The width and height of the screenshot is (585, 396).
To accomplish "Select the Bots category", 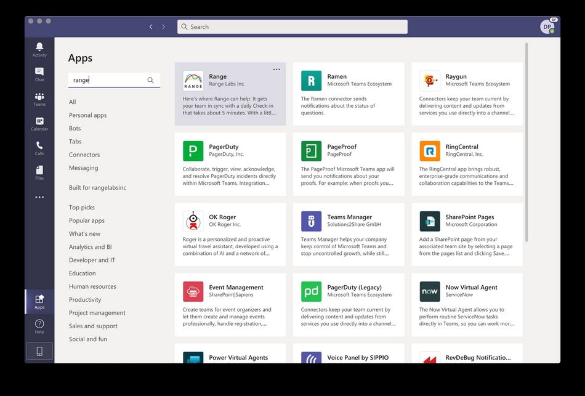I will point(75,128).
